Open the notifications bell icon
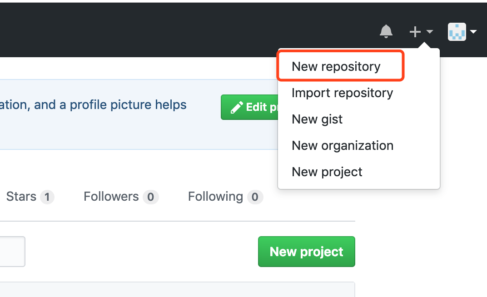This screenshot has height=297, width=487. click(x=386, y=32)
